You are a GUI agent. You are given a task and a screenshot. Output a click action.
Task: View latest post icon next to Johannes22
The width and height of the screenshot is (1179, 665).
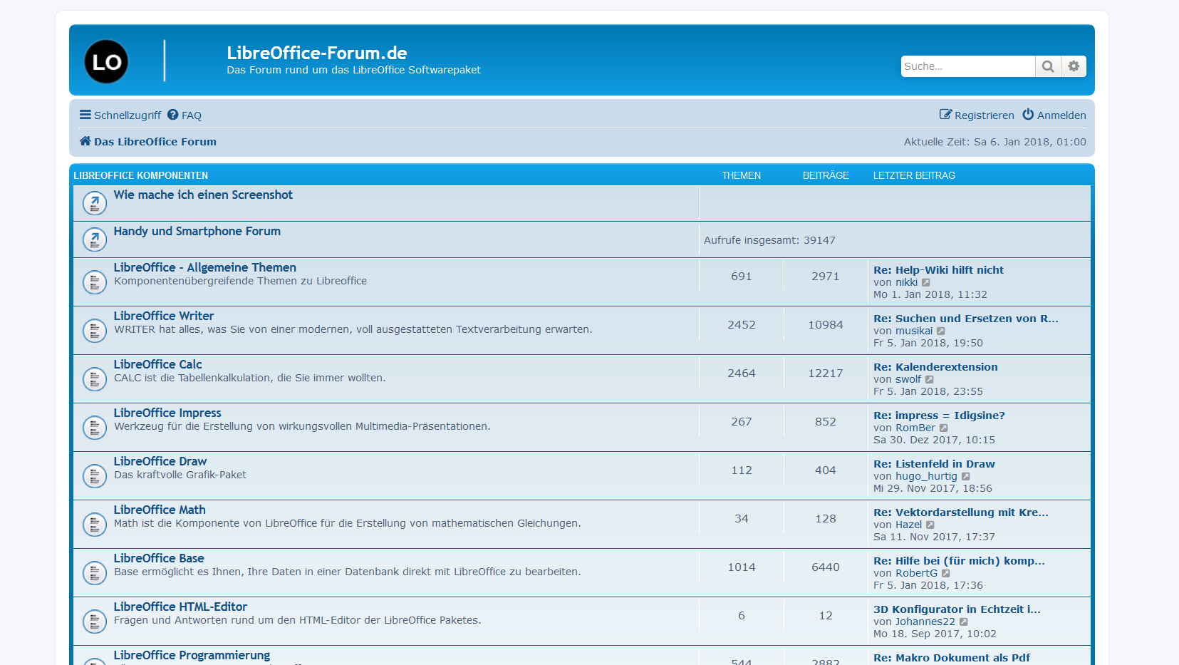[964, 622]
